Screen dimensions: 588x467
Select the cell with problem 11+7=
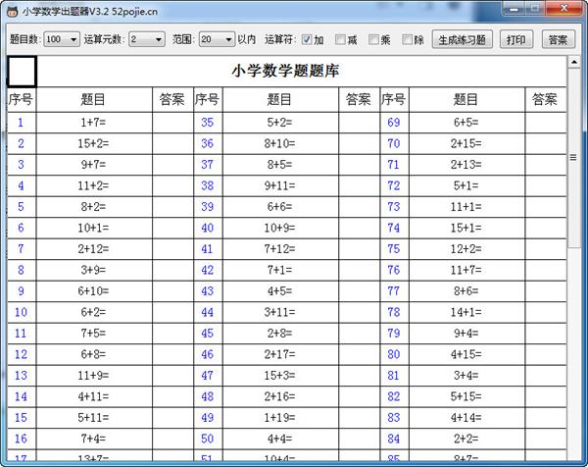[x=466, y=270]
